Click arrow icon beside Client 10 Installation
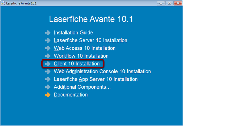The image size is (230, 126). [48, 64]
